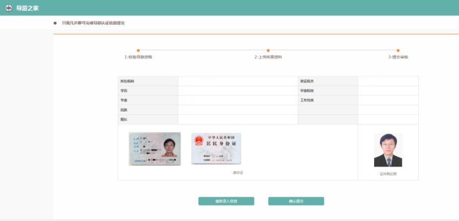
Task: Click the 导游之家 header title text
Action: pos(27,8)
